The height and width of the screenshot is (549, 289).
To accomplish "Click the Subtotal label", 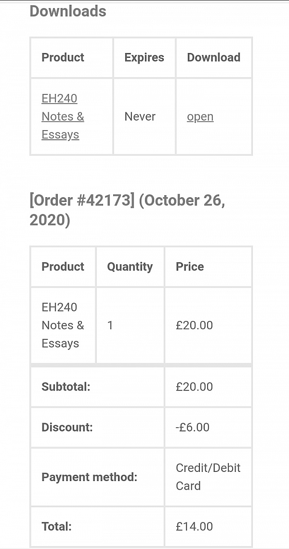I will click(66, 387).
